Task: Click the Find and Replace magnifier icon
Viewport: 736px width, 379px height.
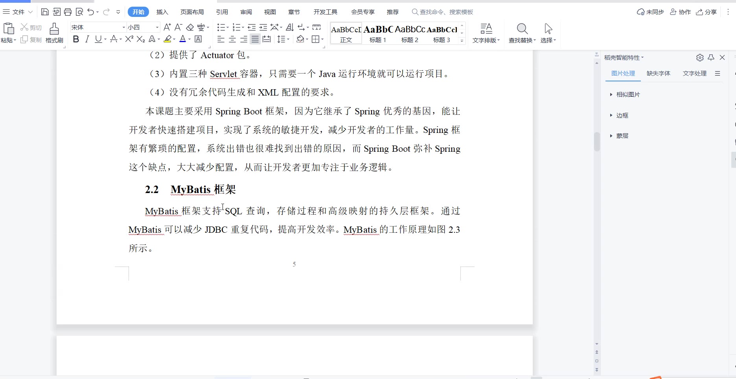Action: pos(522,29)
